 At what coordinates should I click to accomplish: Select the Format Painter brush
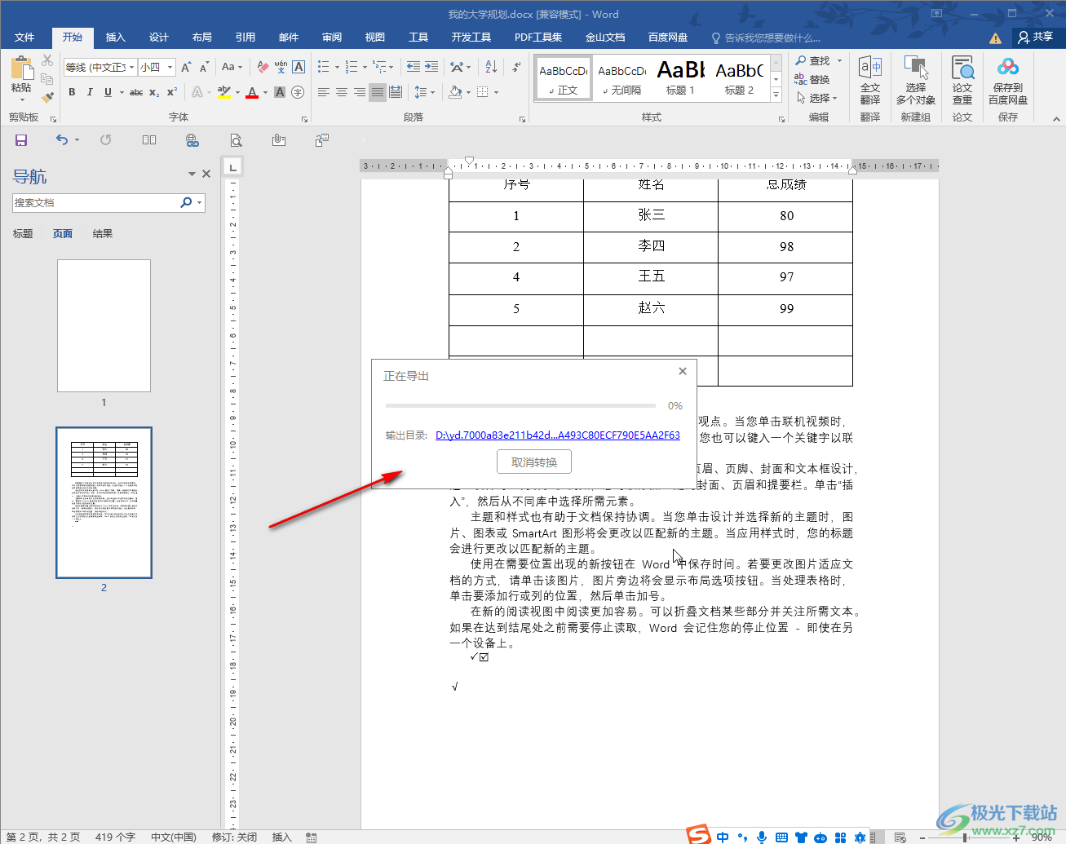click(47, 97)
